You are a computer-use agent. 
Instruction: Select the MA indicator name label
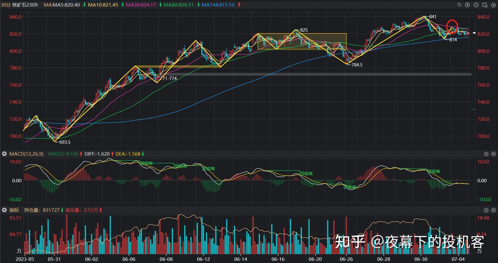coord(48,5)
